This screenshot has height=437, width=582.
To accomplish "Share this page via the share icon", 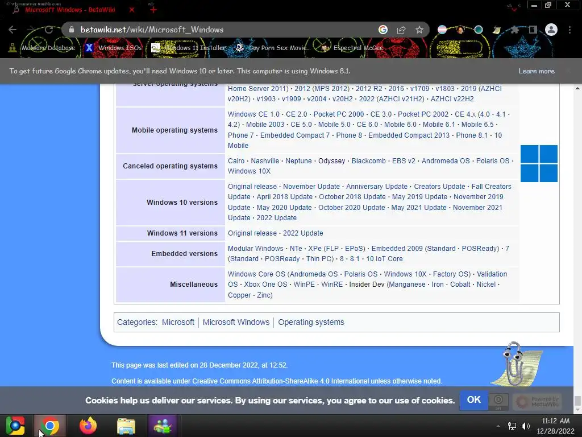I will (401, 30).
